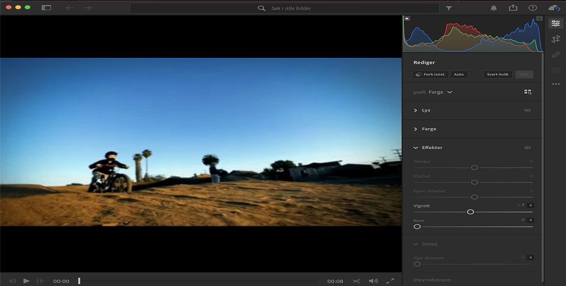The height and width of the screenshot is (286, 566).
Task: Toggle the Svart-hvitt black-and-white mode
Action: point(498,74)
